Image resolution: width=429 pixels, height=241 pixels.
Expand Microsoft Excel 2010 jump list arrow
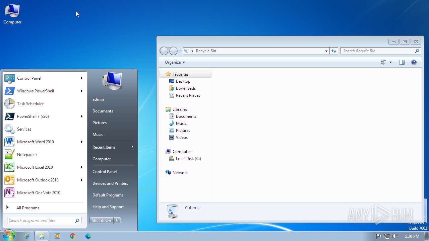81,167
